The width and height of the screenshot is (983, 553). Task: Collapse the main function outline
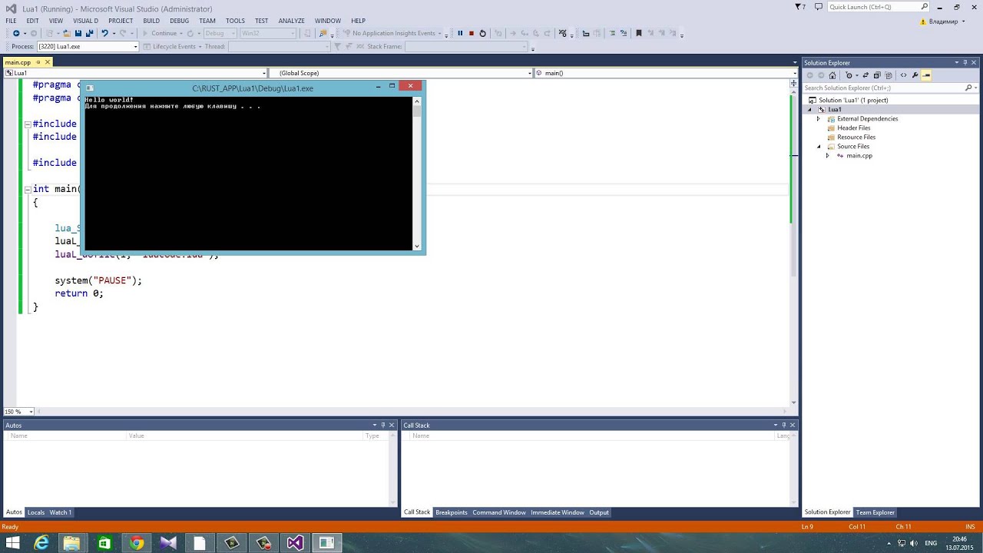coord(27,189)
